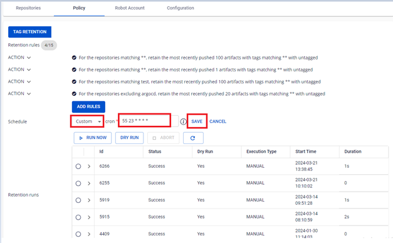Click Success status of run 6266

click(157, 166)
